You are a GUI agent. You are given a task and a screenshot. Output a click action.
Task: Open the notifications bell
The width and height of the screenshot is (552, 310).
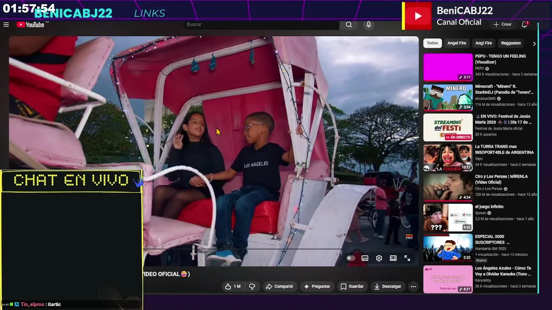tap(524, 25)
